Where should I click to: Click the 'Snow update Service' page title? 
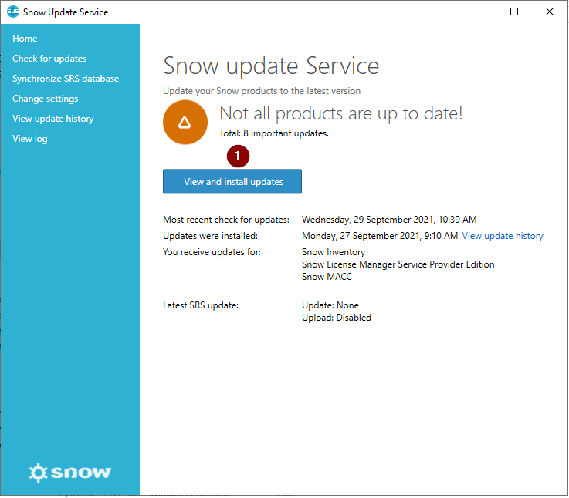coord(271,66)
